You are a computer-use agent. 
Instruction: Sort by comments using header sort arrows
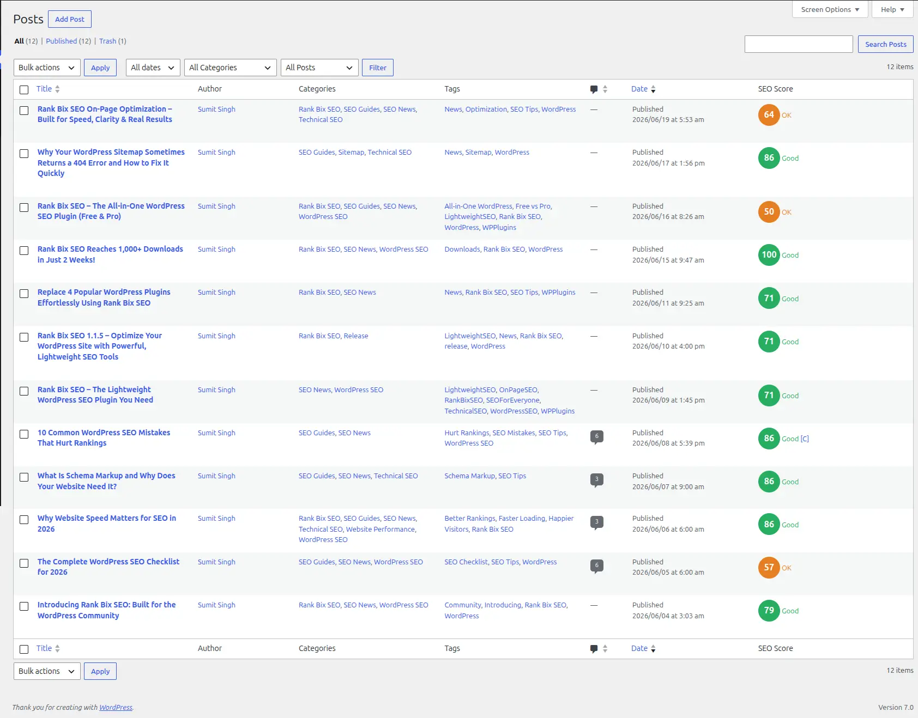point(605,89)
